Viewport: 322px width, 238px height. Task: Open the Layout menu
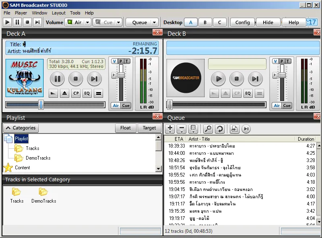58,13
